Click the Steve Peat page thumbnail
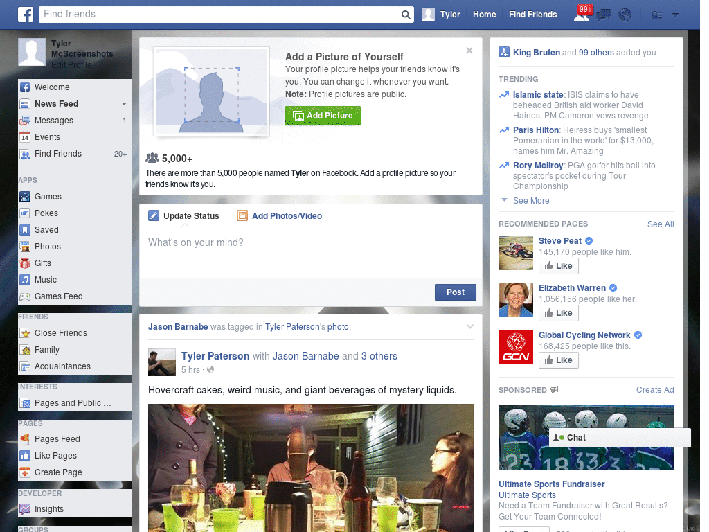 click(x=515, y=253)
